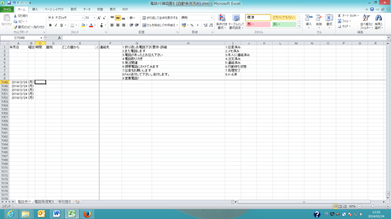
Task: Expand the Merge and Center dropdown arrow
Action: (177, 26)
